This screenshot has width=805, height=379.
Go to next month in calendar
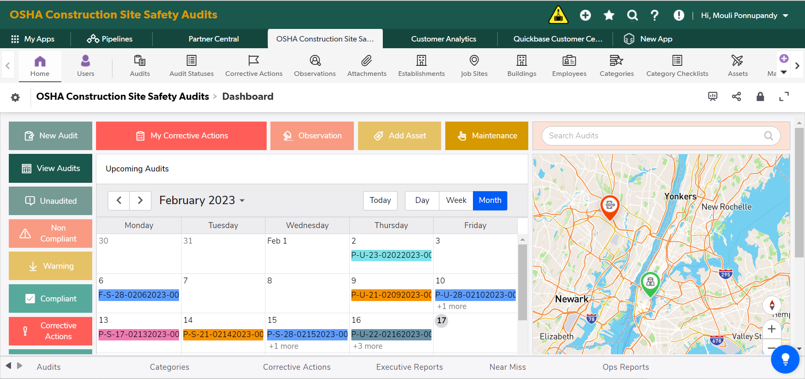(140, 200)
